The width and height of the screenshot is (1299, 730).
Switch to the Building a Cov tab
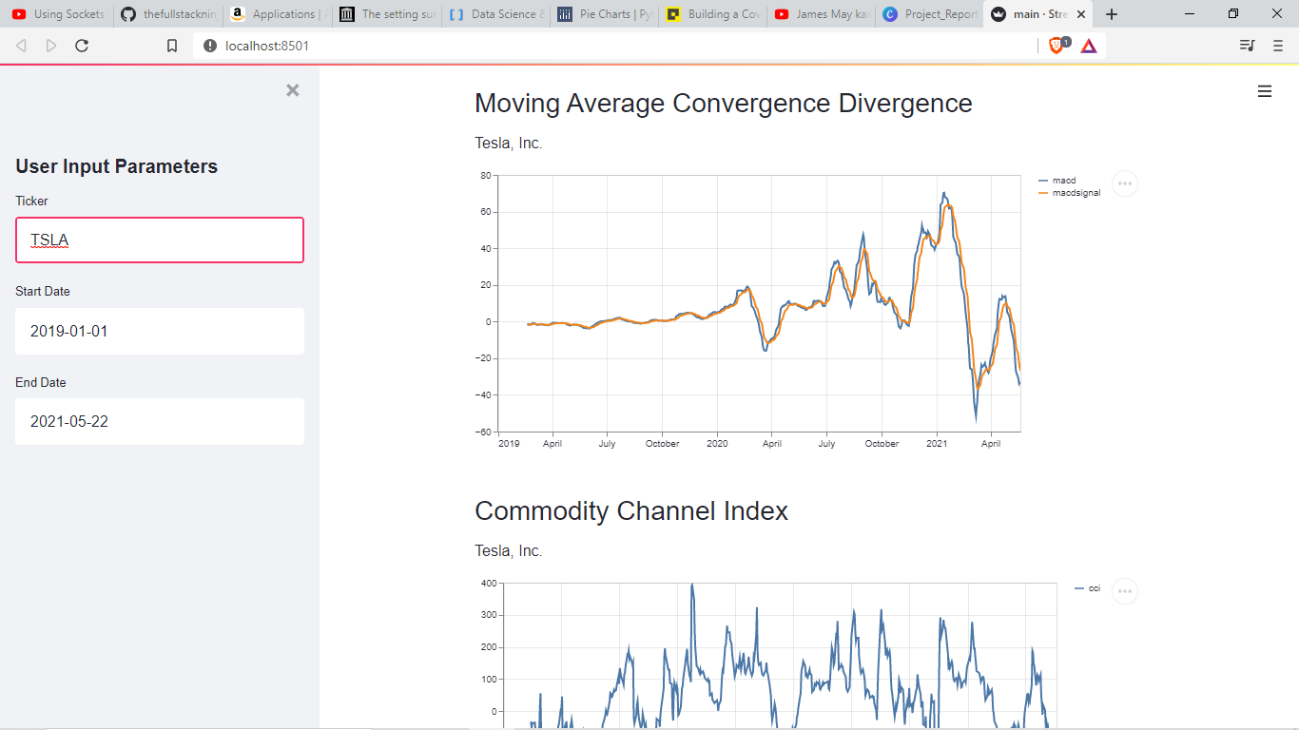point(713,14)
